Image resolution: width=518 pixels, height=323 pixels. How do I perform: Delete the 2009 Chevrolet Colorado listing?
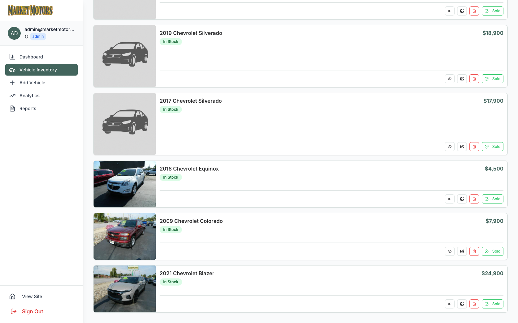(x=474, y=251)
